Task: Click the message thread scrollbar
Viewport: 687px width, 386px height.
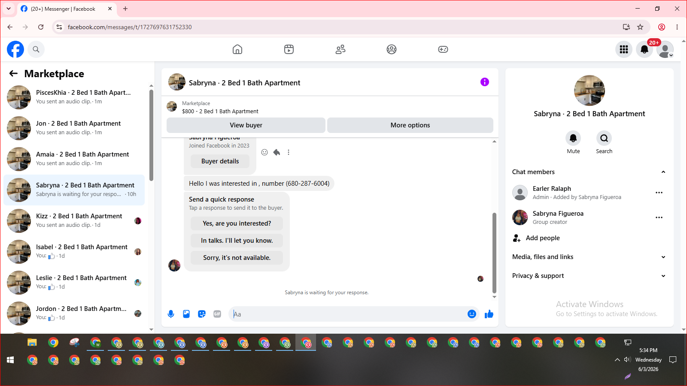Action: (x=494, y=253)
